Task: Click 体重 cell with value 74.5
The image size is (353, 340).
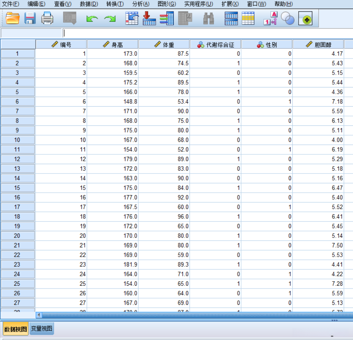Action: (164, 63)
